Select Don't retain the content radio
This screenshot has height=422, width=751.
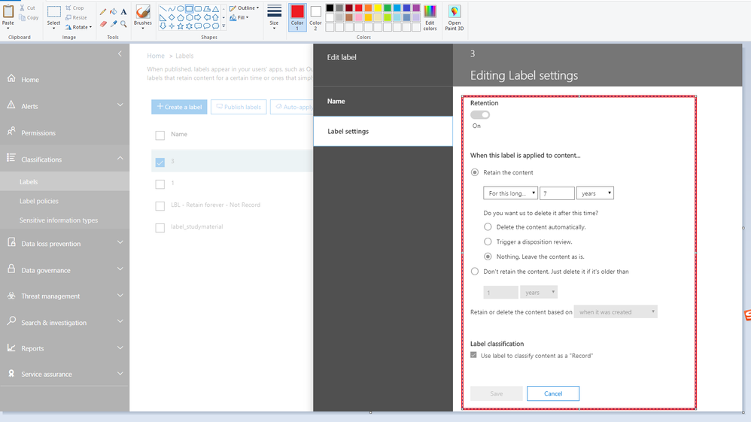(475, 272)
